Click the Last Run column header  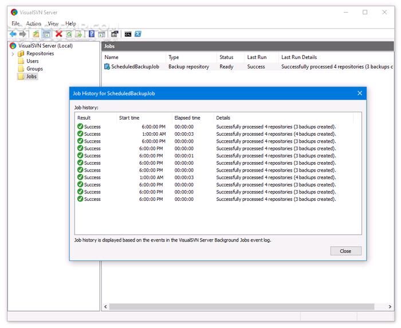(257, 57)
